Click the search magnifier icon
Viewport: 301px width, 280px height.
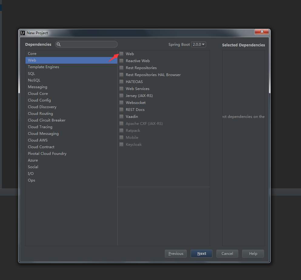(x=59, y=44)
